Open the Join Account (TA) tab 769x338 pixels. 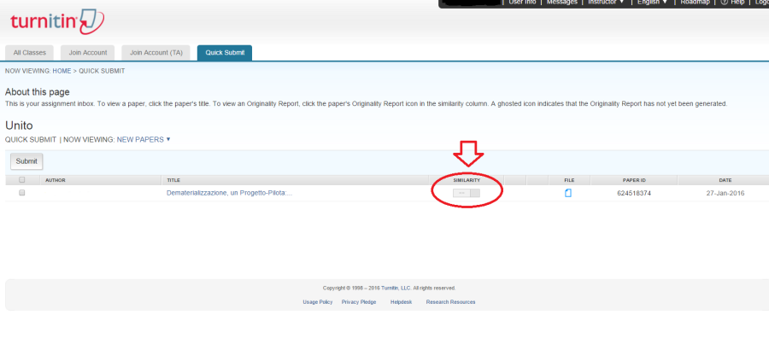point(156,53)
